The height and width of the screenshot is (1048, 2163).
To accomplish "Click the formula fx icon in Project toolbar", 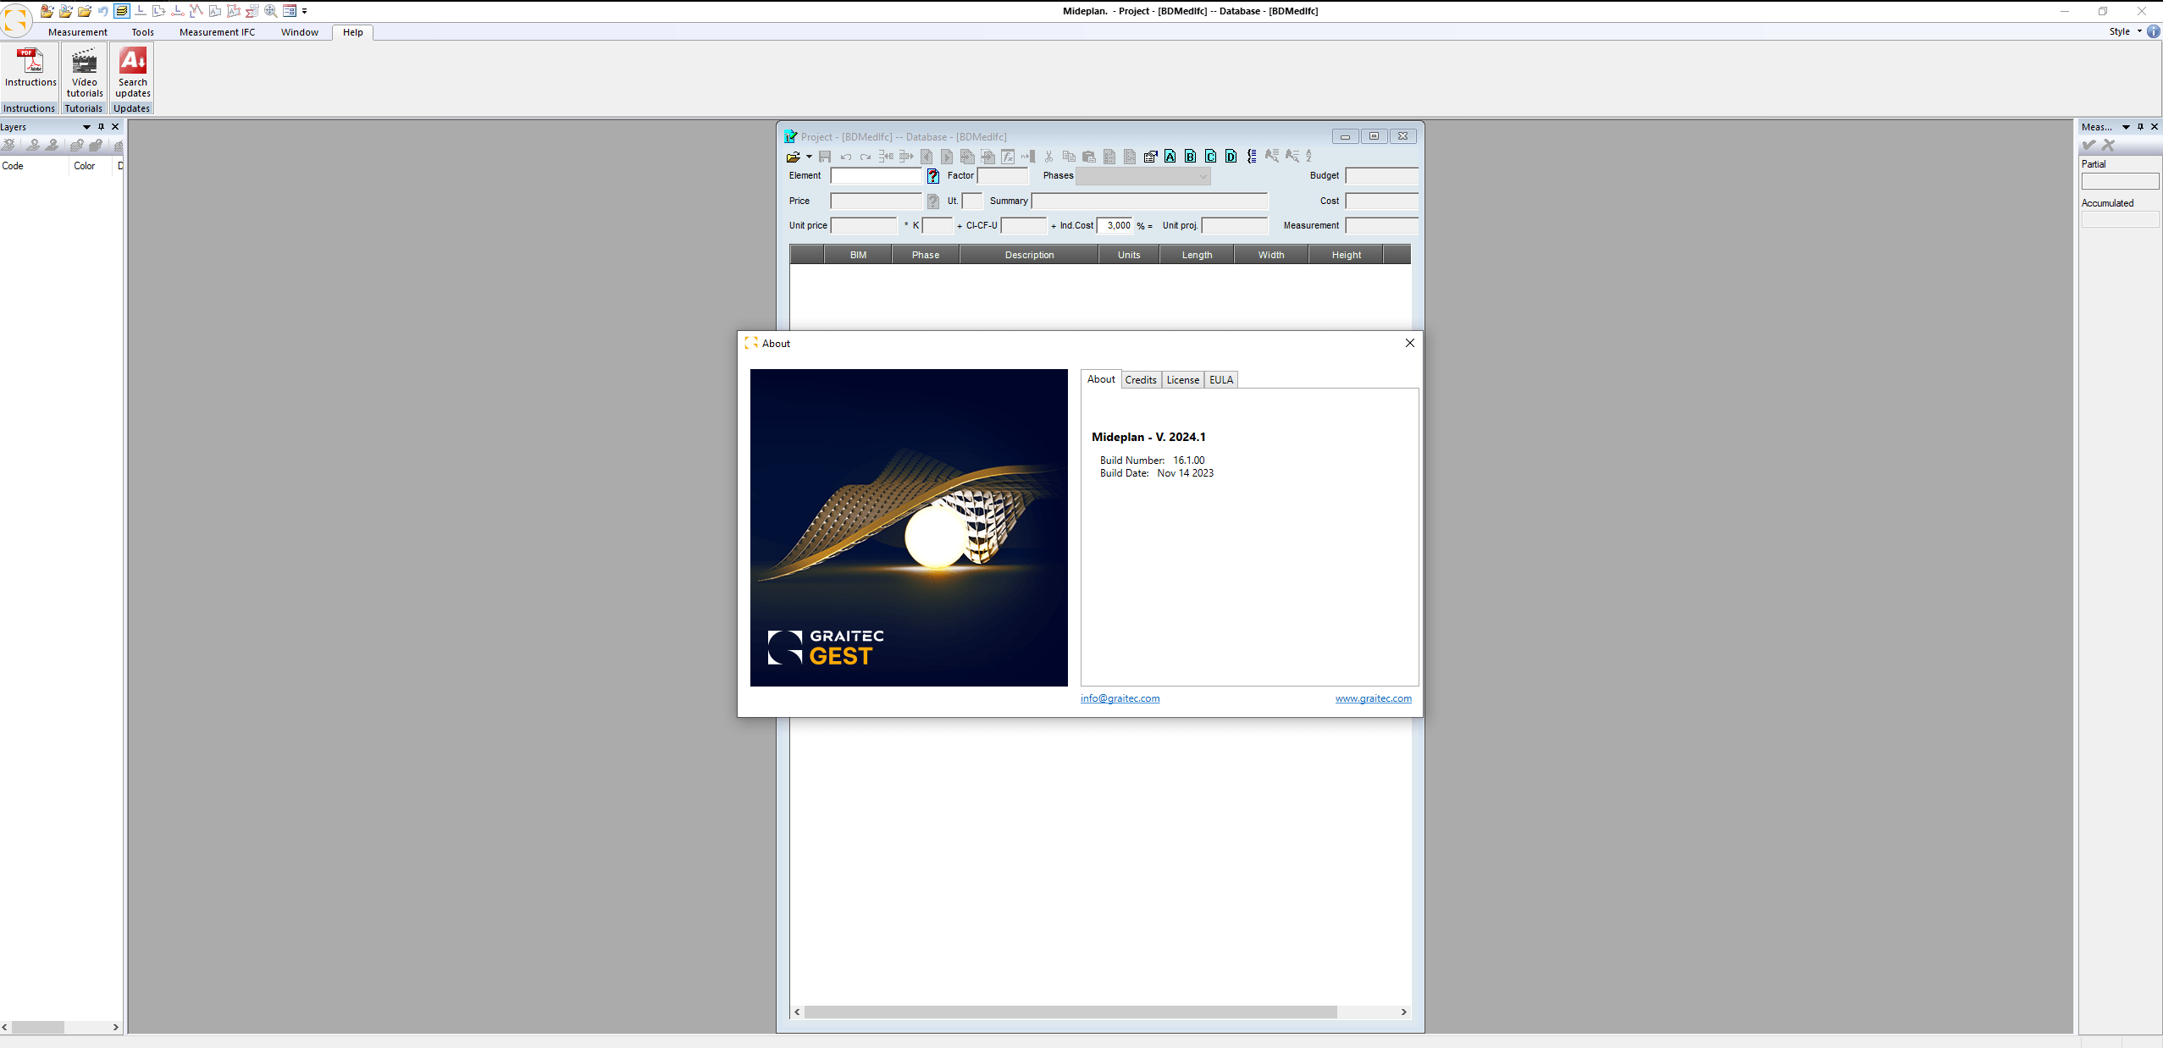I will point(1008,157).
